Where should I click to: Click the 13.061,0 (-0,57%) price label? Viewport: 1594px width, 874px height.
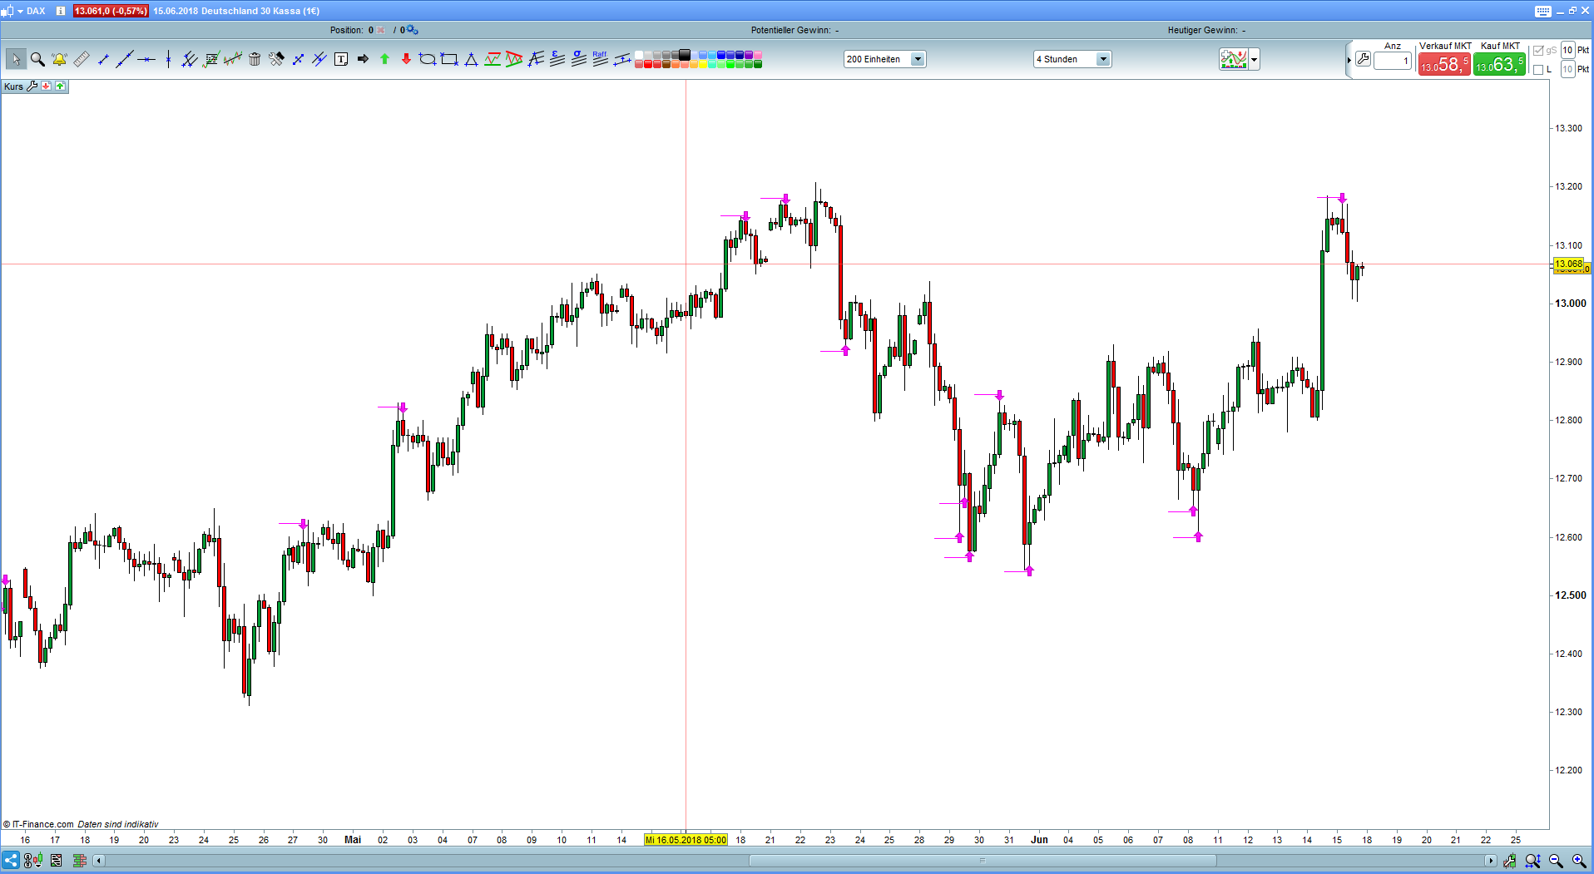[111, 11]
